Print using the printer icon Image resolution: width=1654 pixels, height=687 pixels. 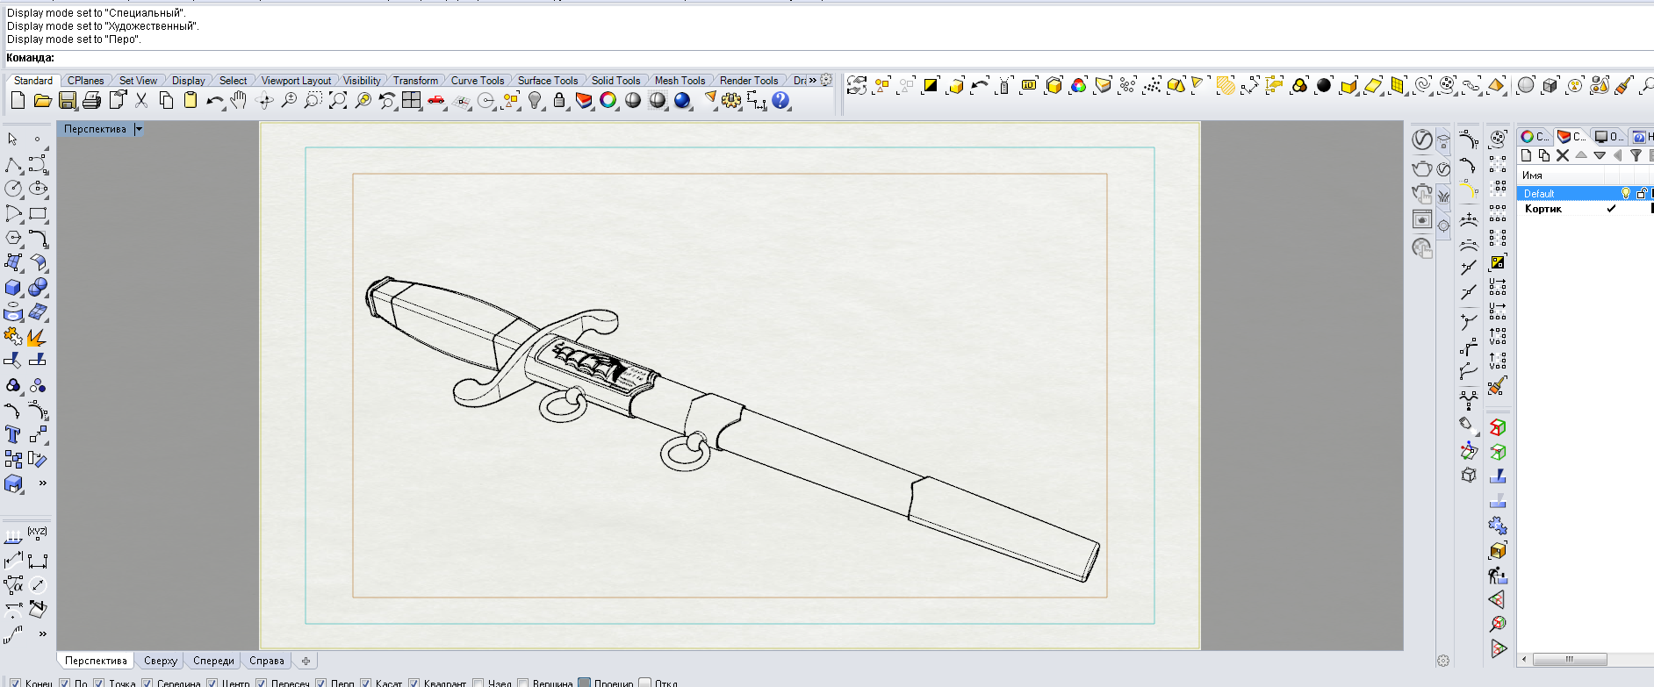(91, 101)
